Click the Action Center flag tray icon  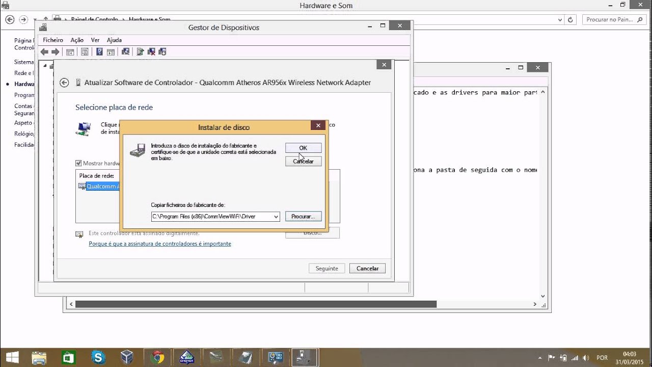(x=552, y=358)
